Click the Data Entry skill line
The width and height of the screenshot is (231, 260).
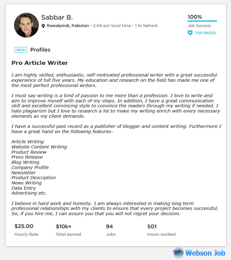click(x=24, y=188)
